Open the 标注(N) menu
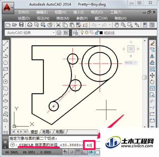Viewport: 159px width, 157px height. tap(43, 18)
